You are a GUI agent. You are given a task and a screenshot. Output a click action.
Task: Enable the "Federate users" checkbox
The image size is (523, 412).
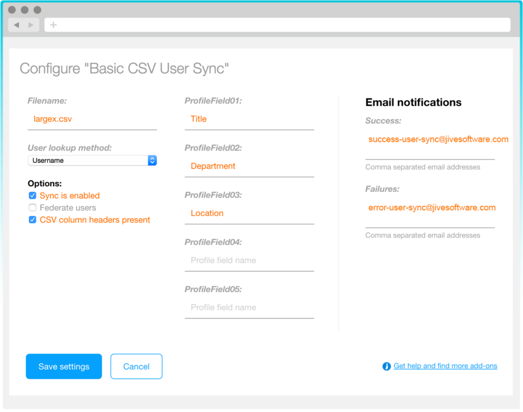(x=33, y=208)
